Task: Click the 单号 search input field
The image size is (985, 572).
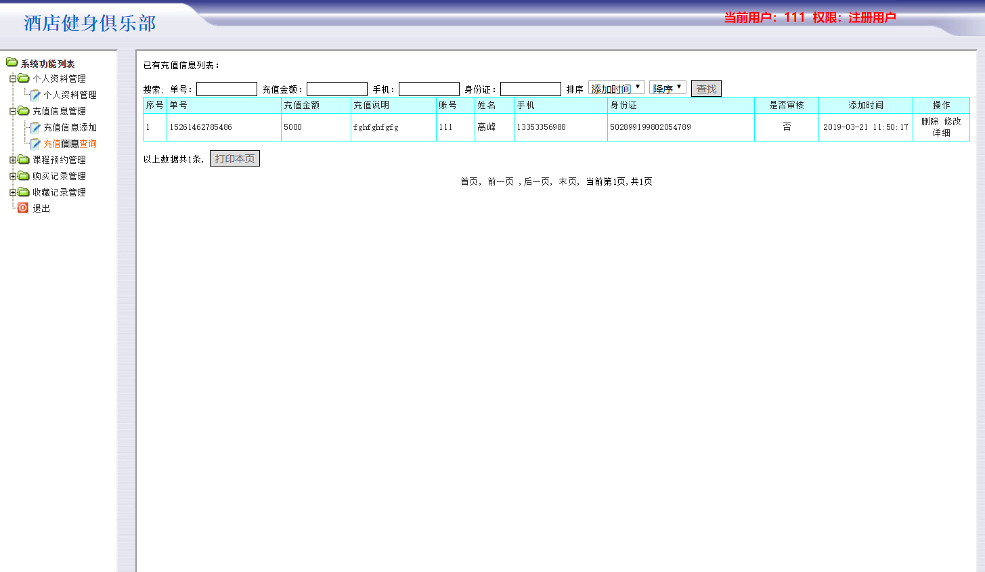Action: [x=227, y=88]
